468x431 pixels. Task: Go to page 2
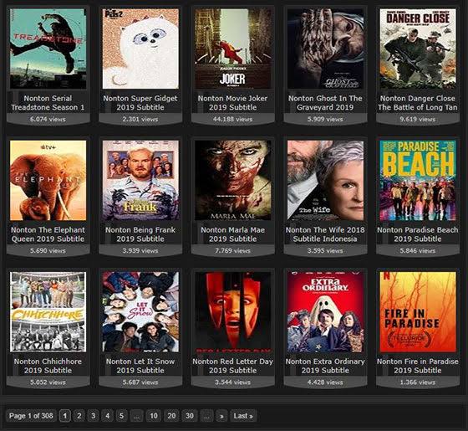[79, 416]
